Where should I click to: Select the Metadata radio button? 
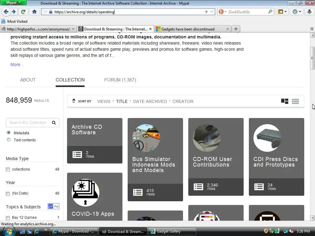click(x=9, y=133)
